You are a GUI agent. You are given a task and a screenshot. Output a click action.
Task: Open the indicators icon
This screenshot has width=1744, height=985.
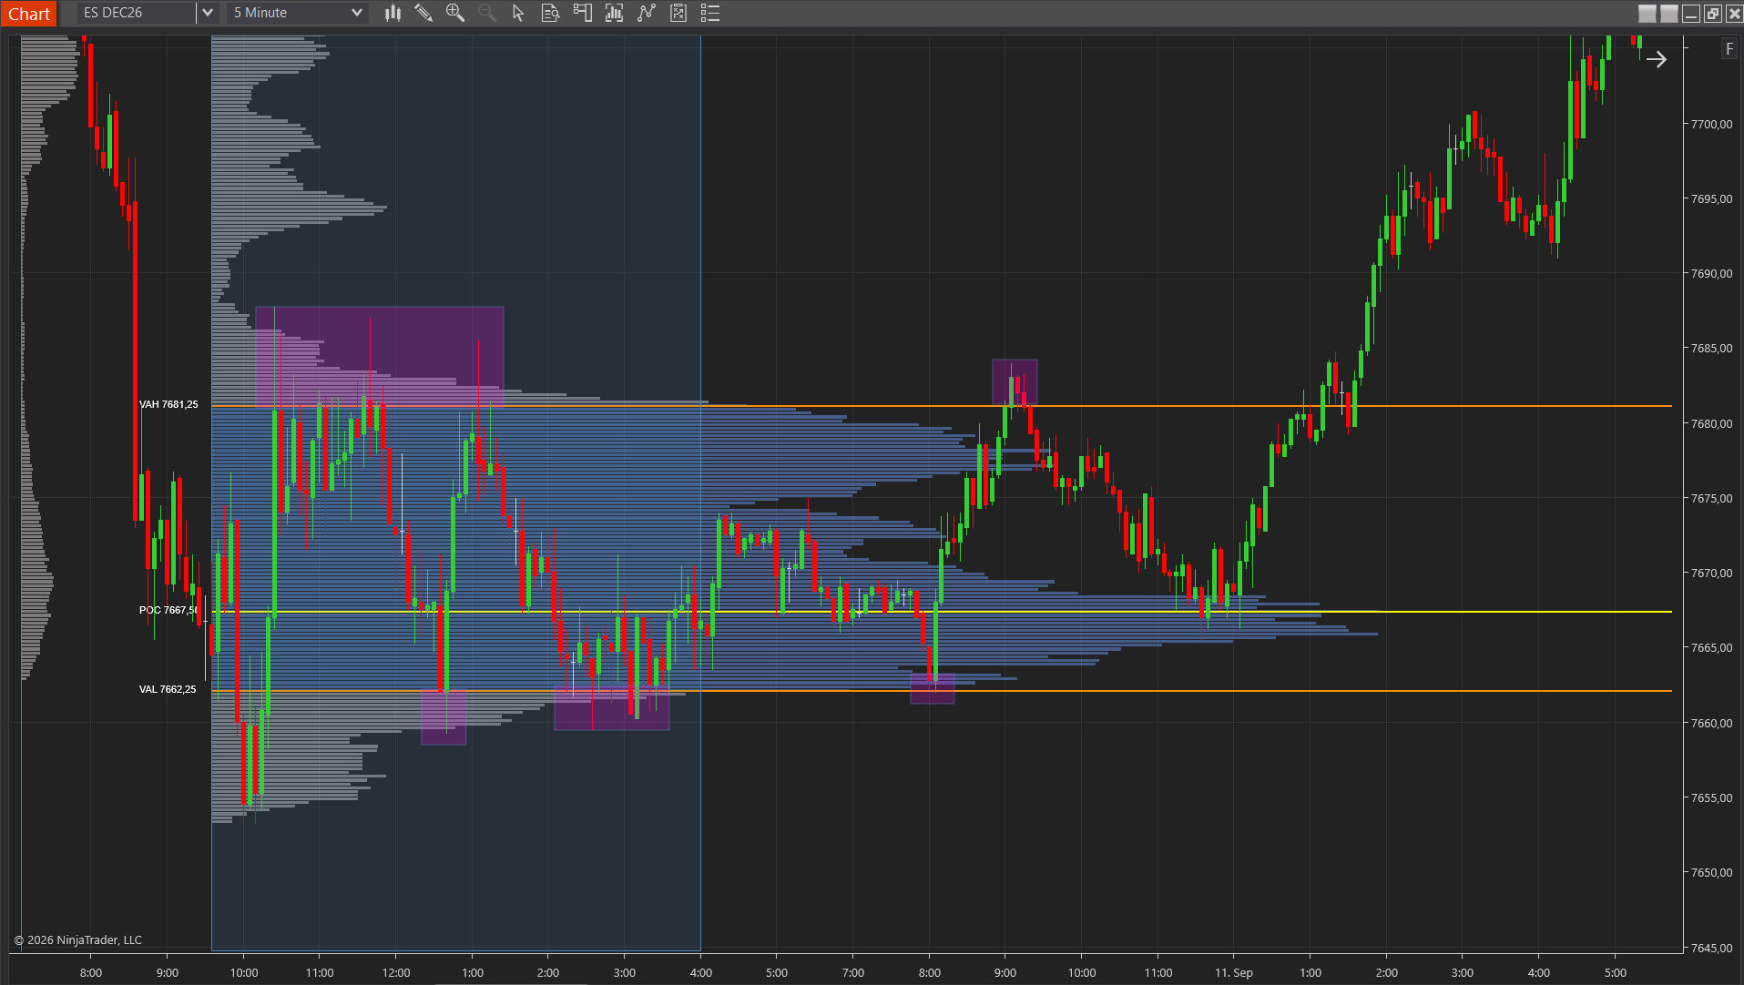click(x=615, y=13)
